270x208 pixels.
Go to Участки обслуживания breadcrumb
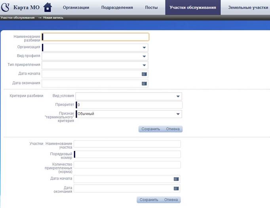pyautogui.click(x=17, y=17)
